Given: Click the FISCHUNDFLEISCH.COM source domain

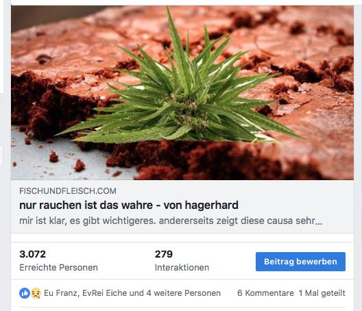Looking at the screenshot, I should click(68, 191).
